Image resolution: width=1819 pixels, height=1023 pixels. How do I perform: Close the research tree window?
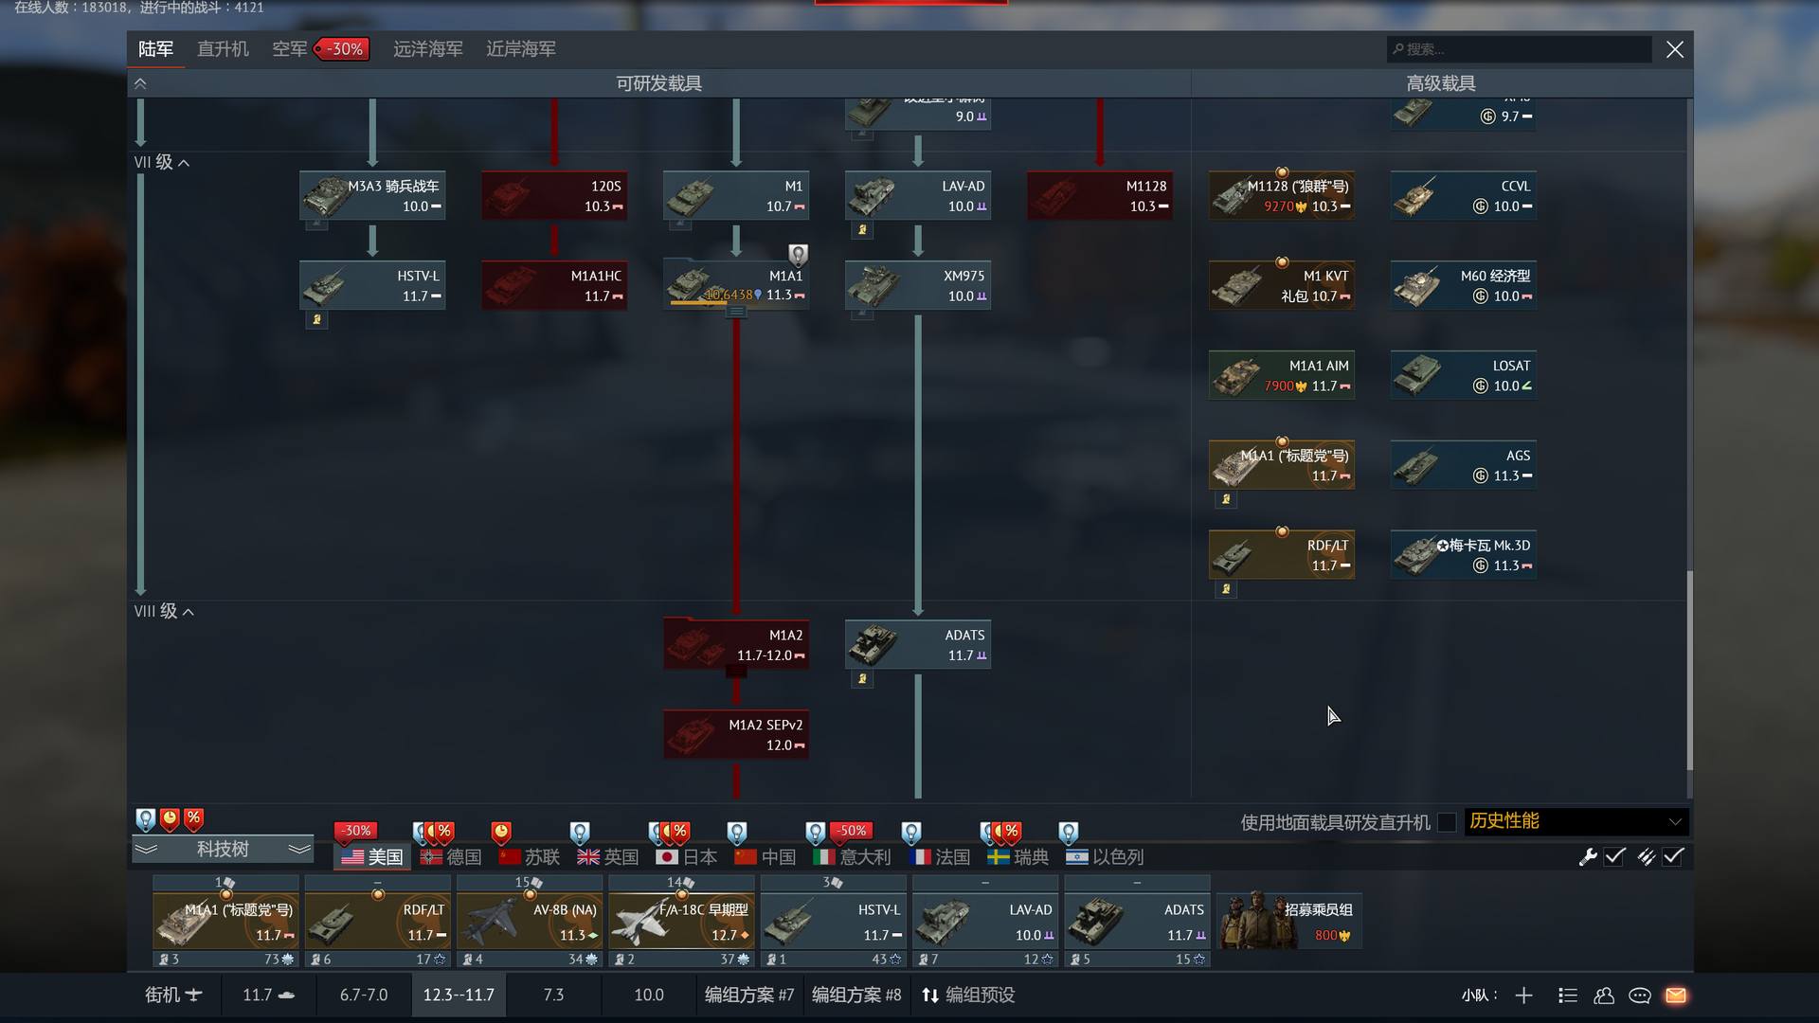pos(1674,49)
